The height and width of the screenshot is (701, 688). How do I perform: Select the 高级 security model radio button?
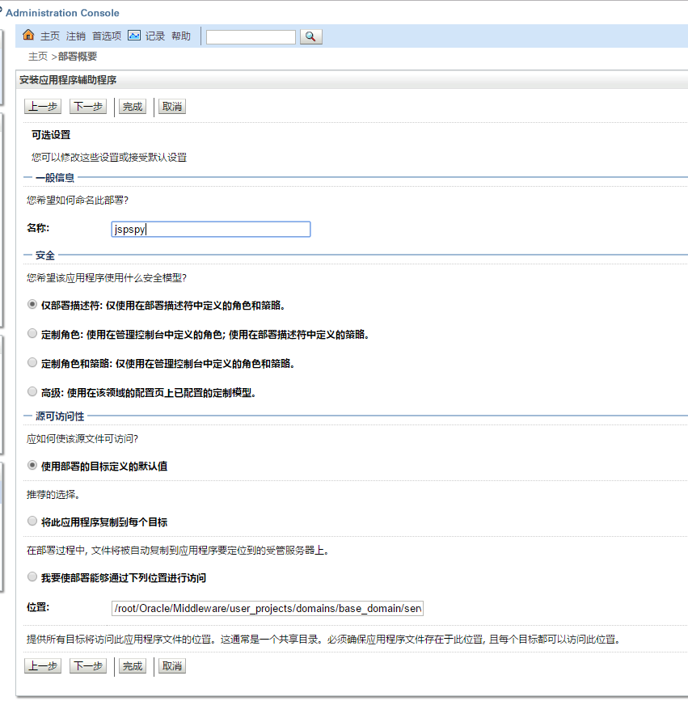click(x=32, y=391)
